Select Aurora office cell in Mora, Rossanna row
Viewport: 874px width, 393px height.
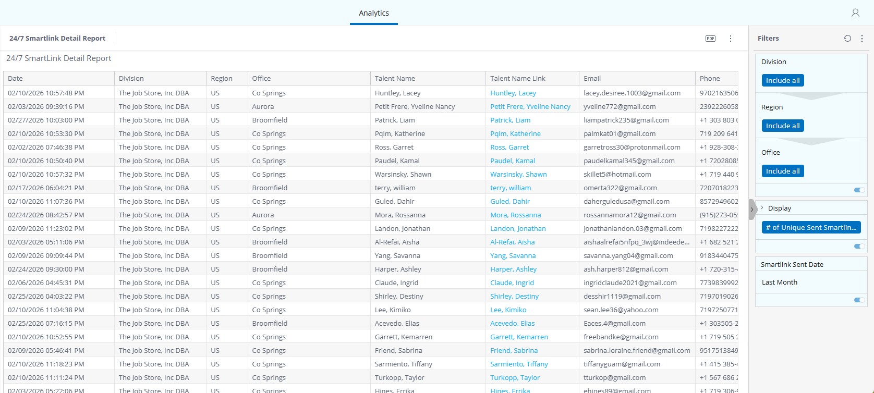[309, 215]
